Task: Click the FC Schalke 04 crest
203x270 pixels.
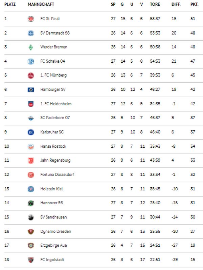Action: click(x=31, y=61)
